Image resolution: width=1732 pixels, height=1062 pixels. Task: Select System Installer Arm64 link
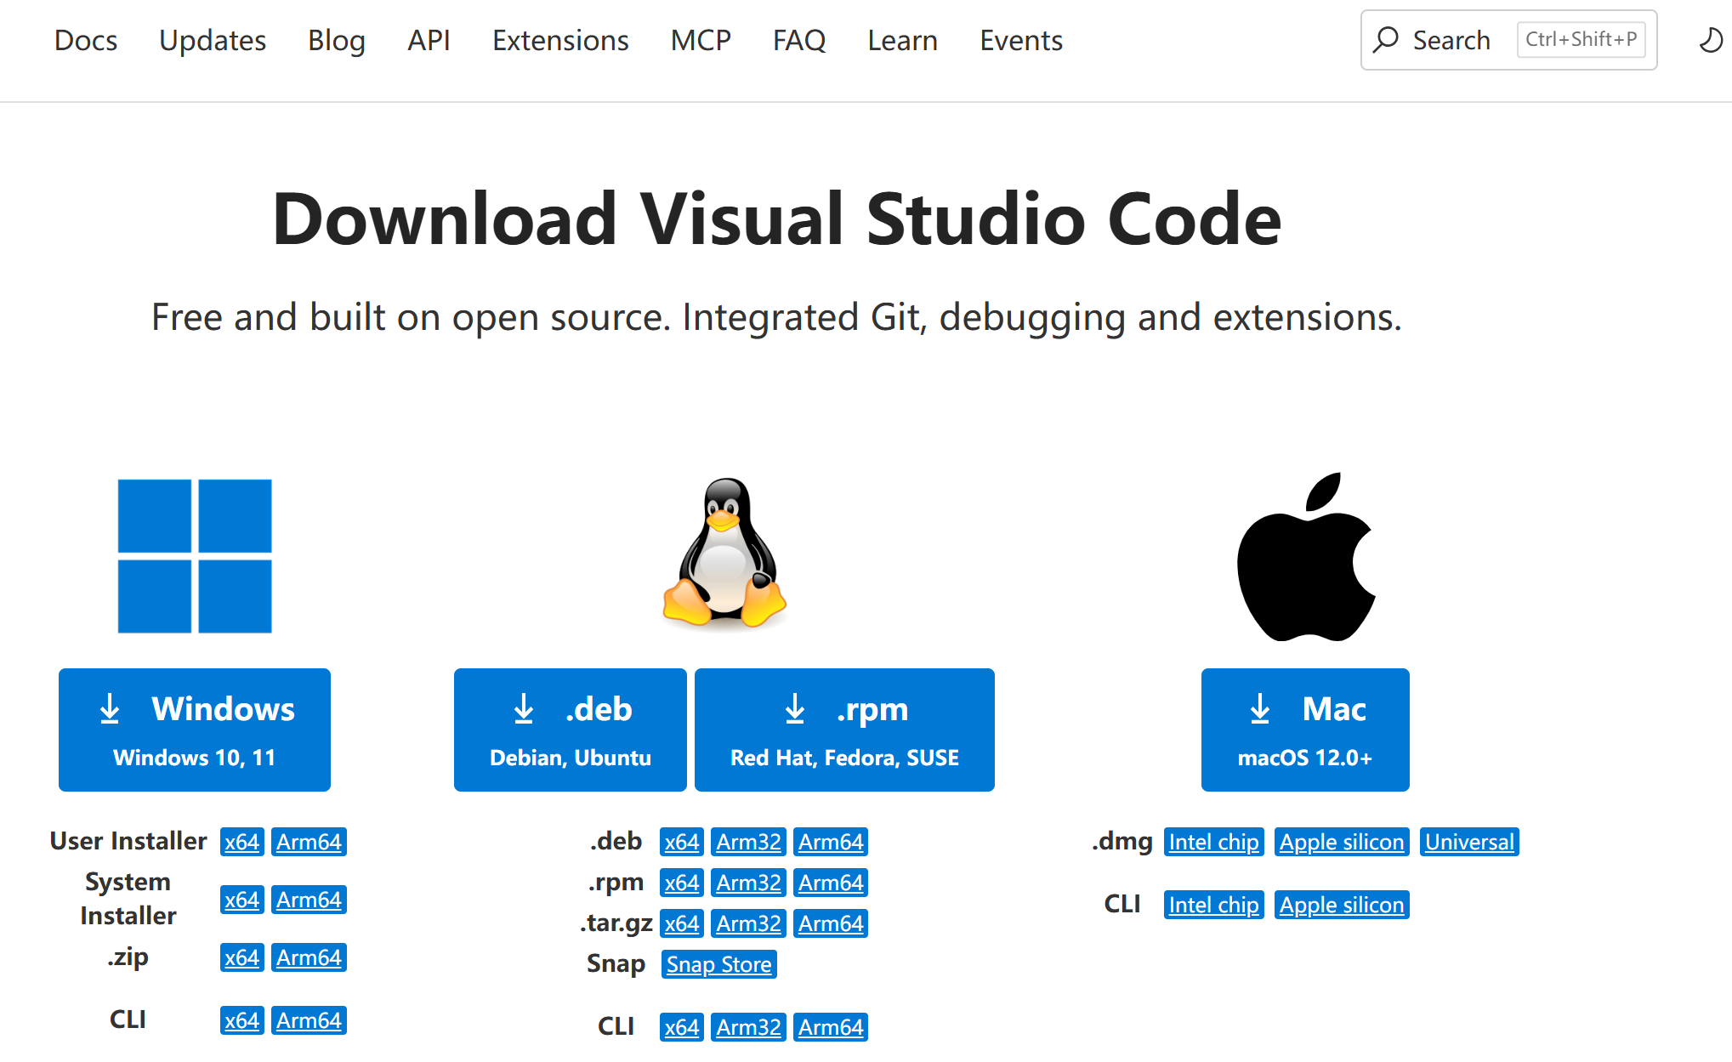tap(309, 900)
